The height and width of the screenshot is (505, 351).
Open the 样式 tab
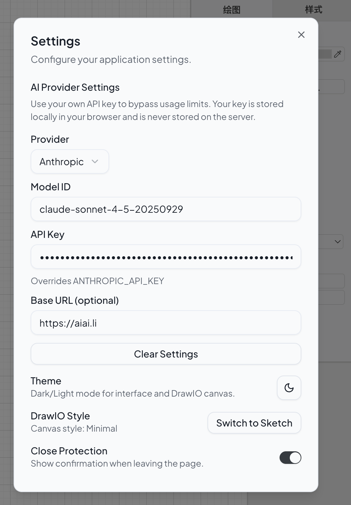[313, 10]
